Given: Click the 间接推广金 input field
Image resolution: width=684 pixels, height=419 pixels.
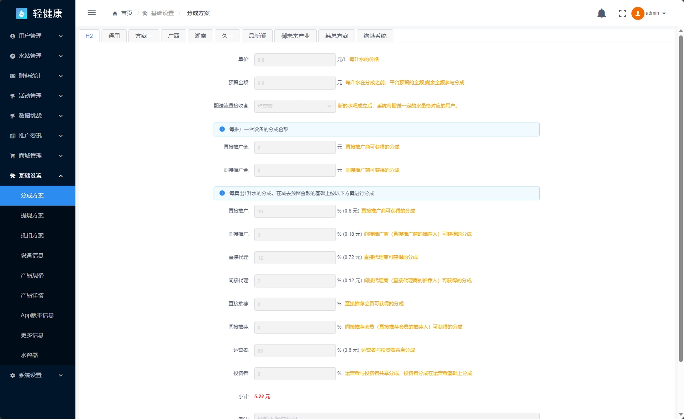Looking at the screenshot, I should (295, 170).
